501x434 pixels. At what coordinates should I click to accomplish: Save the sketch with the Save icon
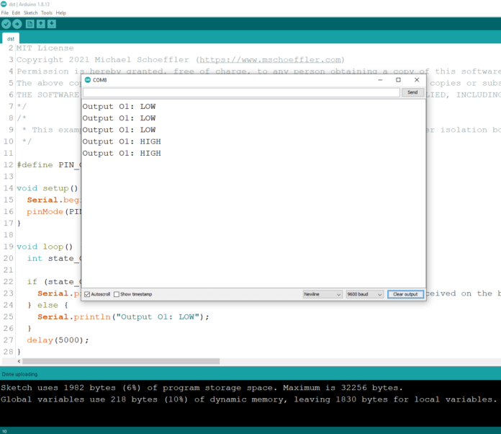[x=52, y=24]
